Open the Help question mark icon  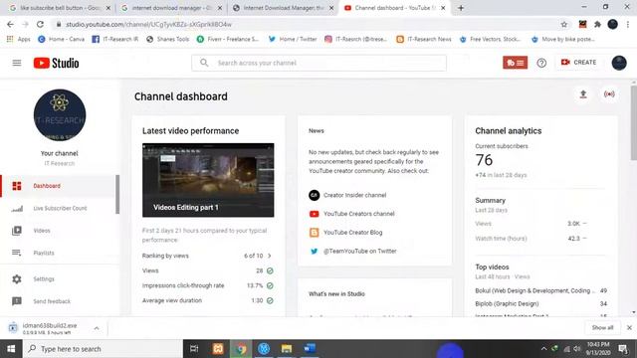[x=541, y=63]
